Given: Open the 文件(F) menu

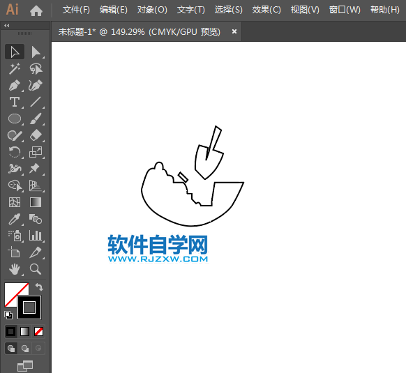Looking at the screenshot, I should point(76,10).
